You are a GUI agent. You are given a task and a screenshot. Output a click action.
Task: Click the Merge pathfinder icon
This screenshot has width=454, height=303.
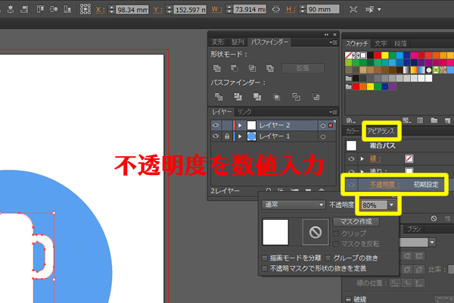point(257,97)
